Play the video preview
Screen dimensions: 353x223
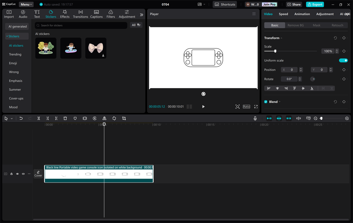(203, 107)
